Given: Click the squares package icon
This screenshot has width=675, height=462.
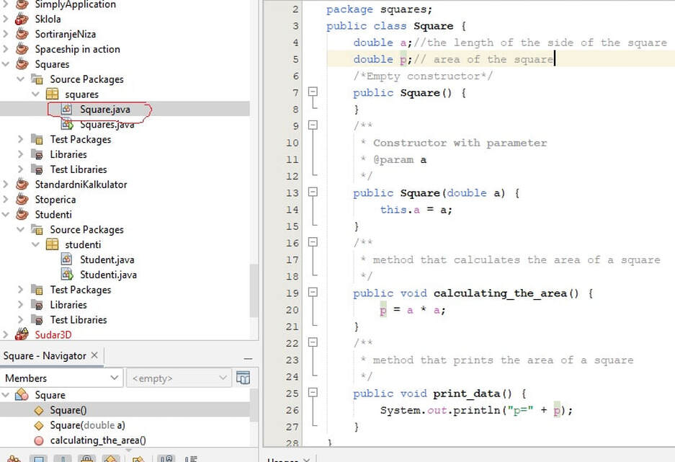Looking at the screenshot, I should [52, 94].
